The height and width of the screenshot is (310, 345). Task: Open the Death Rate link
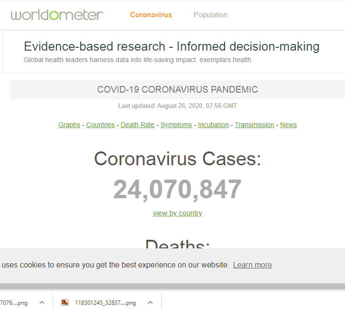click(x=137, y=125)
